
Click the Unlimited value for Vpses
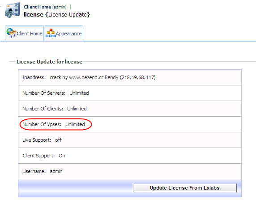(x=75, y=124)
